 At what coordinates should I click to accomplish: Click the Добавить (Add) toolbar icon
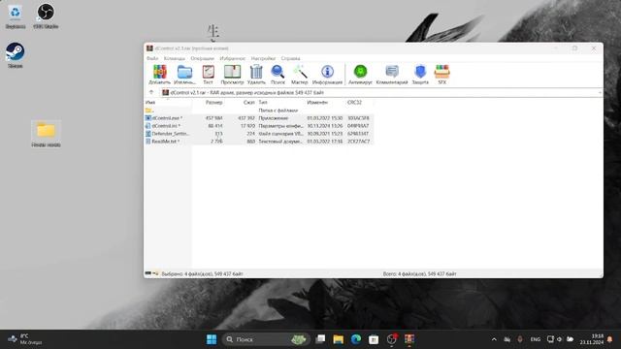[159, 75]
